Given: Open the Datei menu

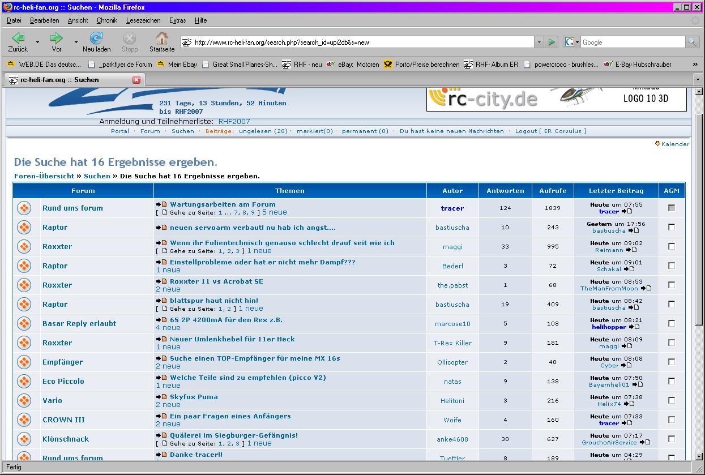Looking at the screenshot, I should (x=14, y=20).
